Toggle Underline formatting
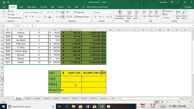The width and height of the screenshot is (194, 109). 32,17
